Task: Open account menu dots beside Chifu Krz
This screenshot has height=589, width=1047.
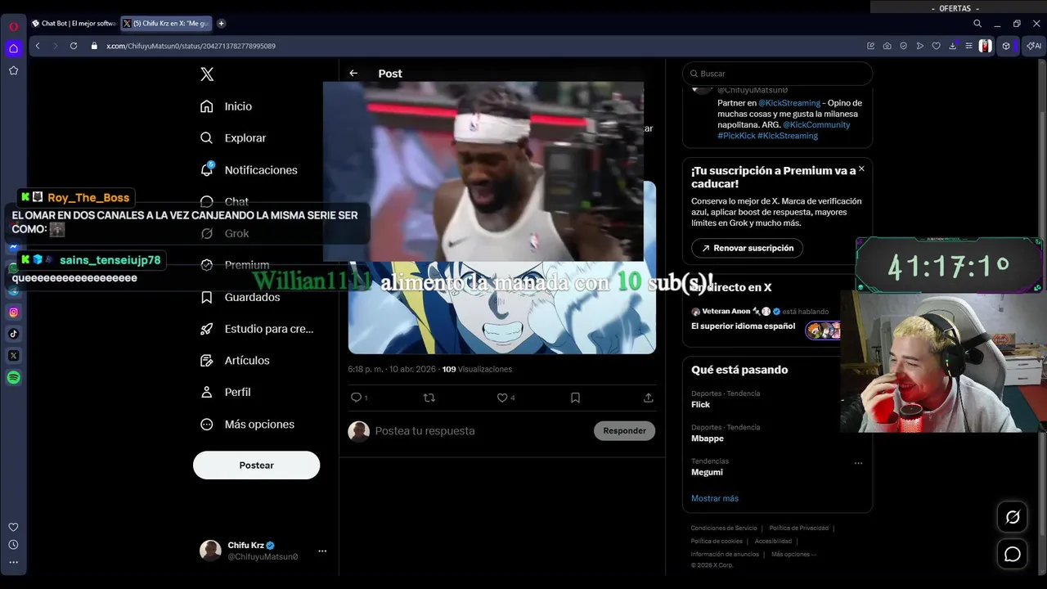Action: 322,551
